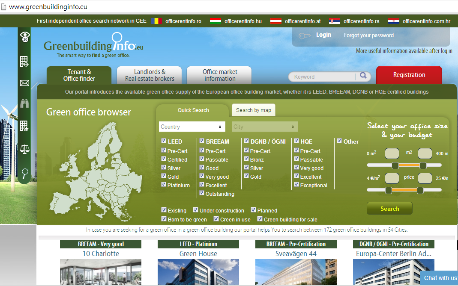Toggle the HQE checkbox

pyautogui.click(x=296, y=141)
